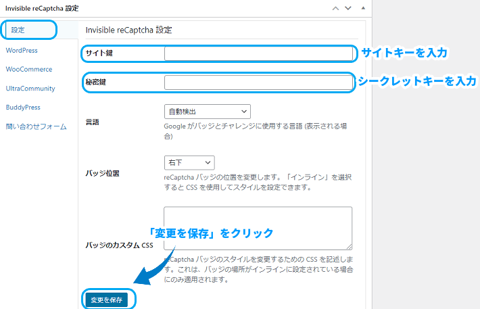Viewport: 480px width, 309px height.
Task: Click the 変更を保存 button
Action: [x=107, y=300]
